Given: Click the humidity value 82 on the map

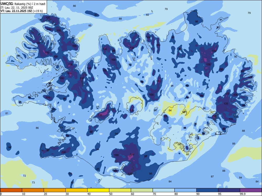Looking at the screenshot, I should pos(148,15).
